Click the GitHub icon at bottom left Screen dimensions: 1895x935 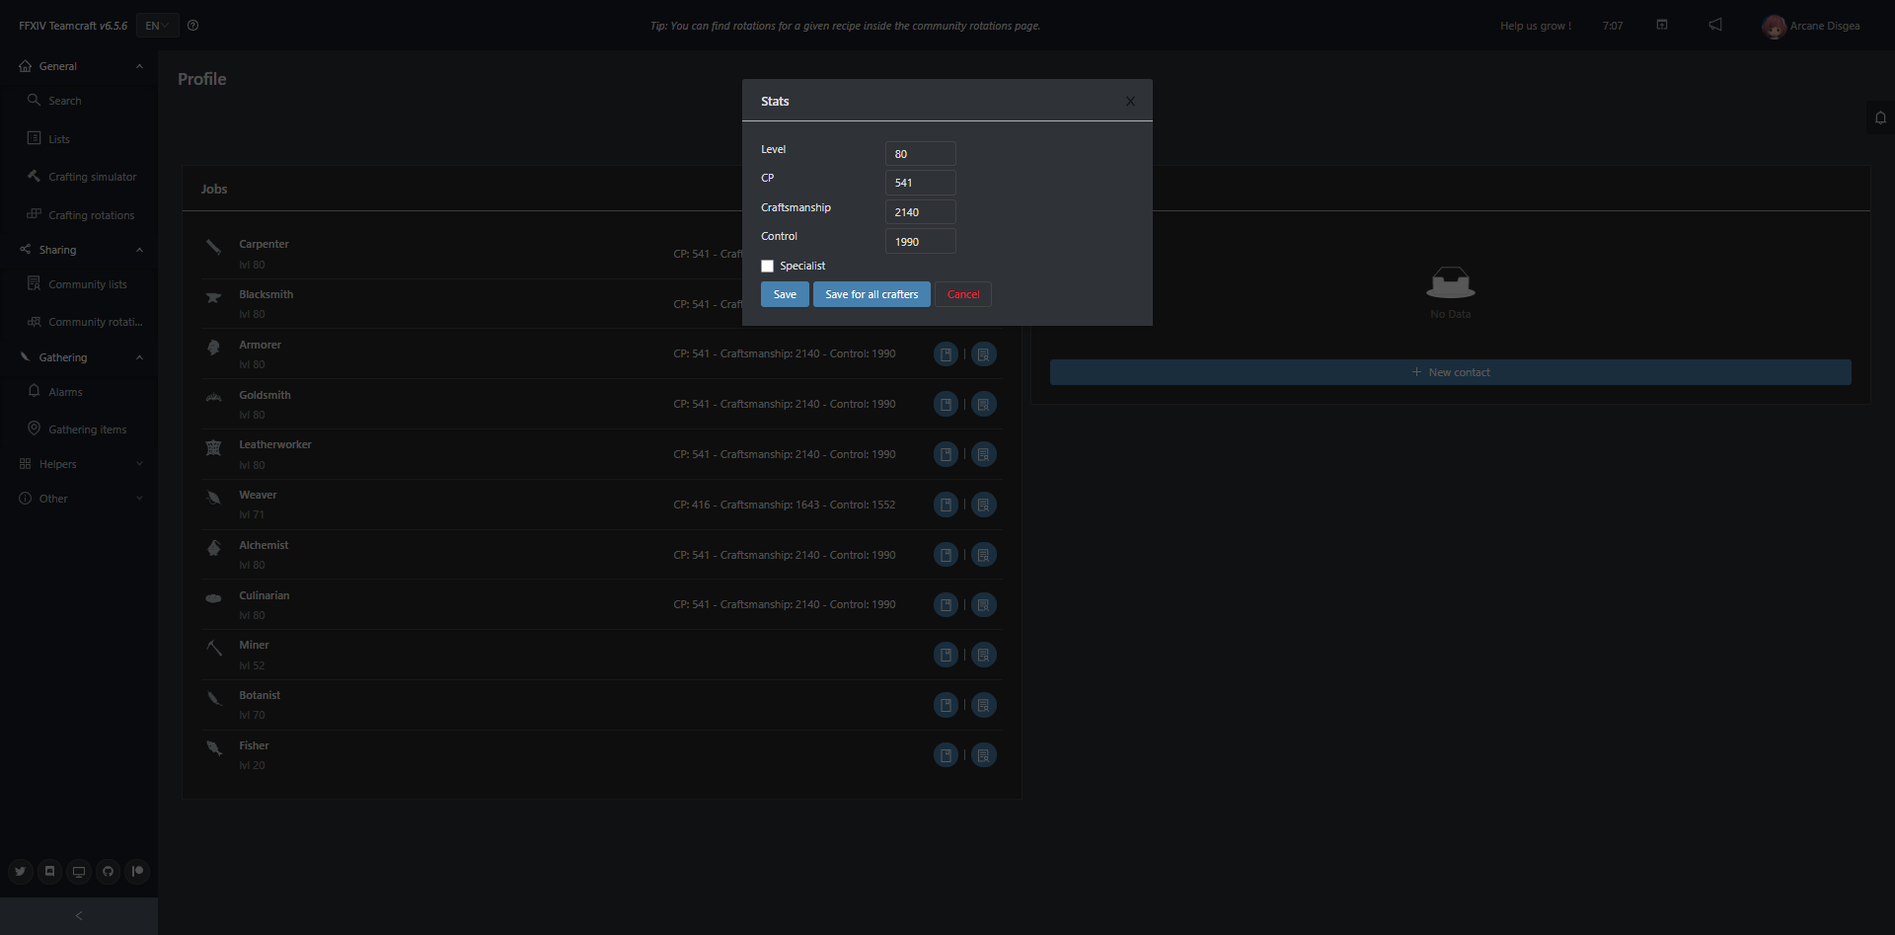coord(108,872)
